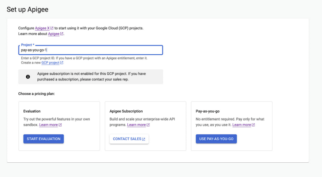
Task: Click the CONTACT SALES button
Action: click(x=129, y=139)
